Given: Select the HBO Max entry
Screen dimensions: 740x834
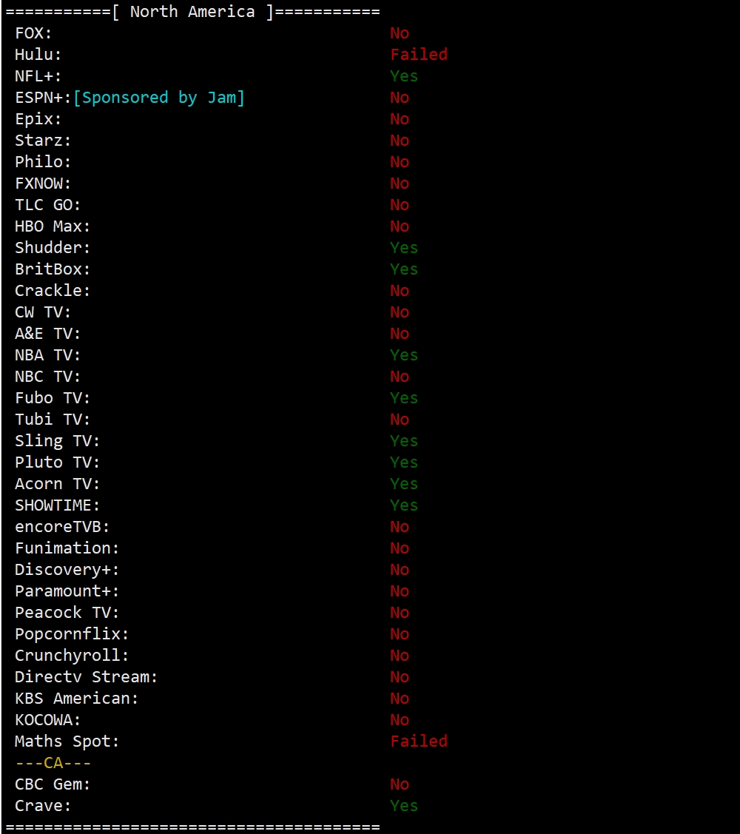Looking at the screenshot, I should coord(53,226).
